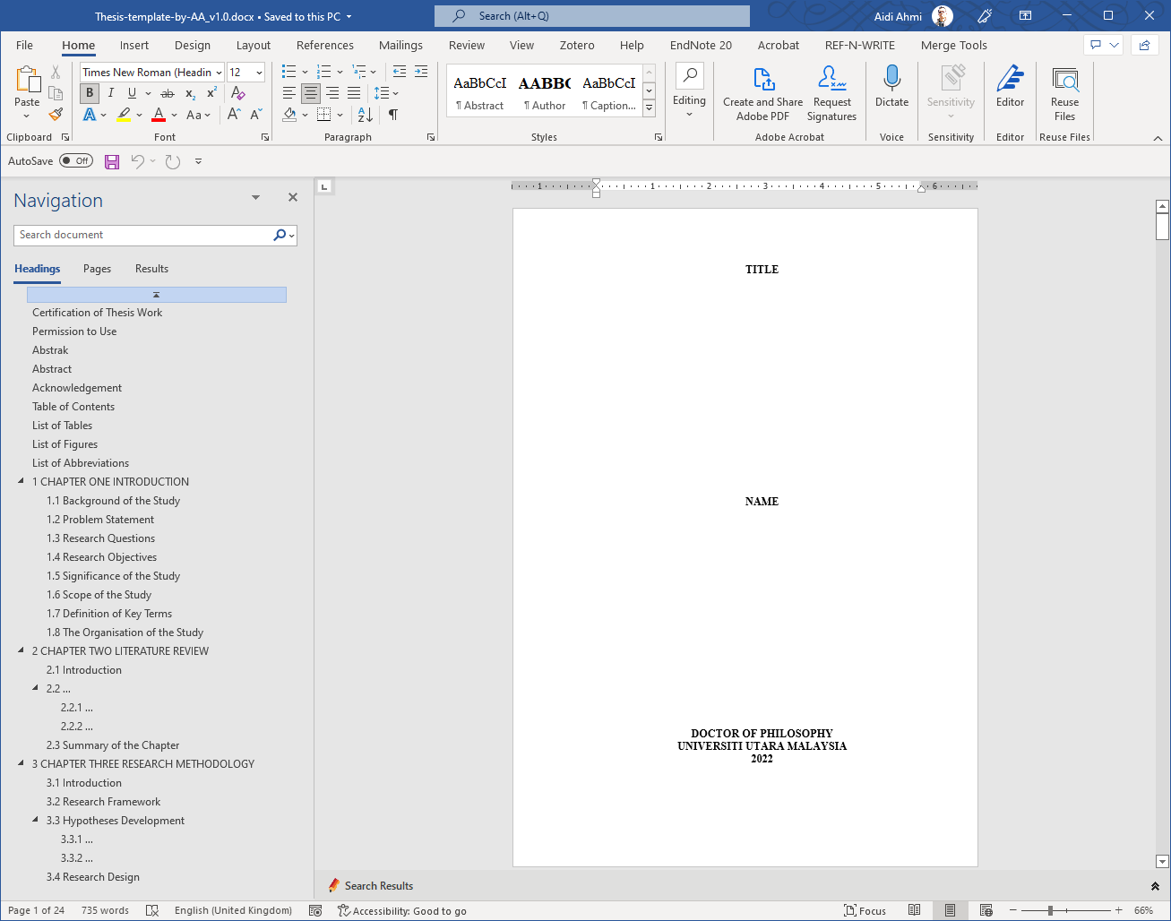The image size is (1171, 921).
Task: Save the document with floppy icon
Action: pos(112,161)
